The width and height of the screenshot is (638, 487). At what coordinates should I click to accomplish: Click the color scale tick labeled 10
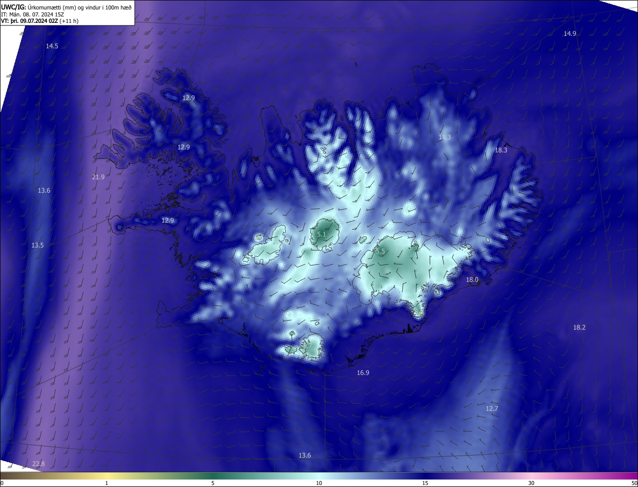point(319,483)
